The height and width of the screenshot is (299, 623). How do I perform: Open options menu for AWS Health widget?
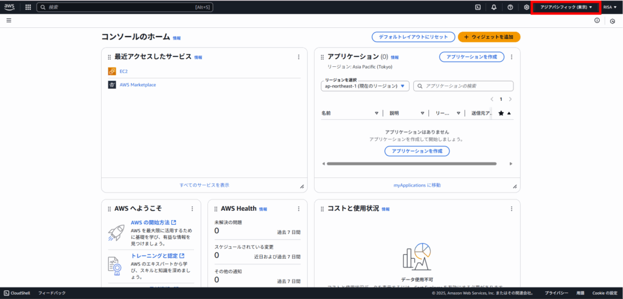click(299, 208)
